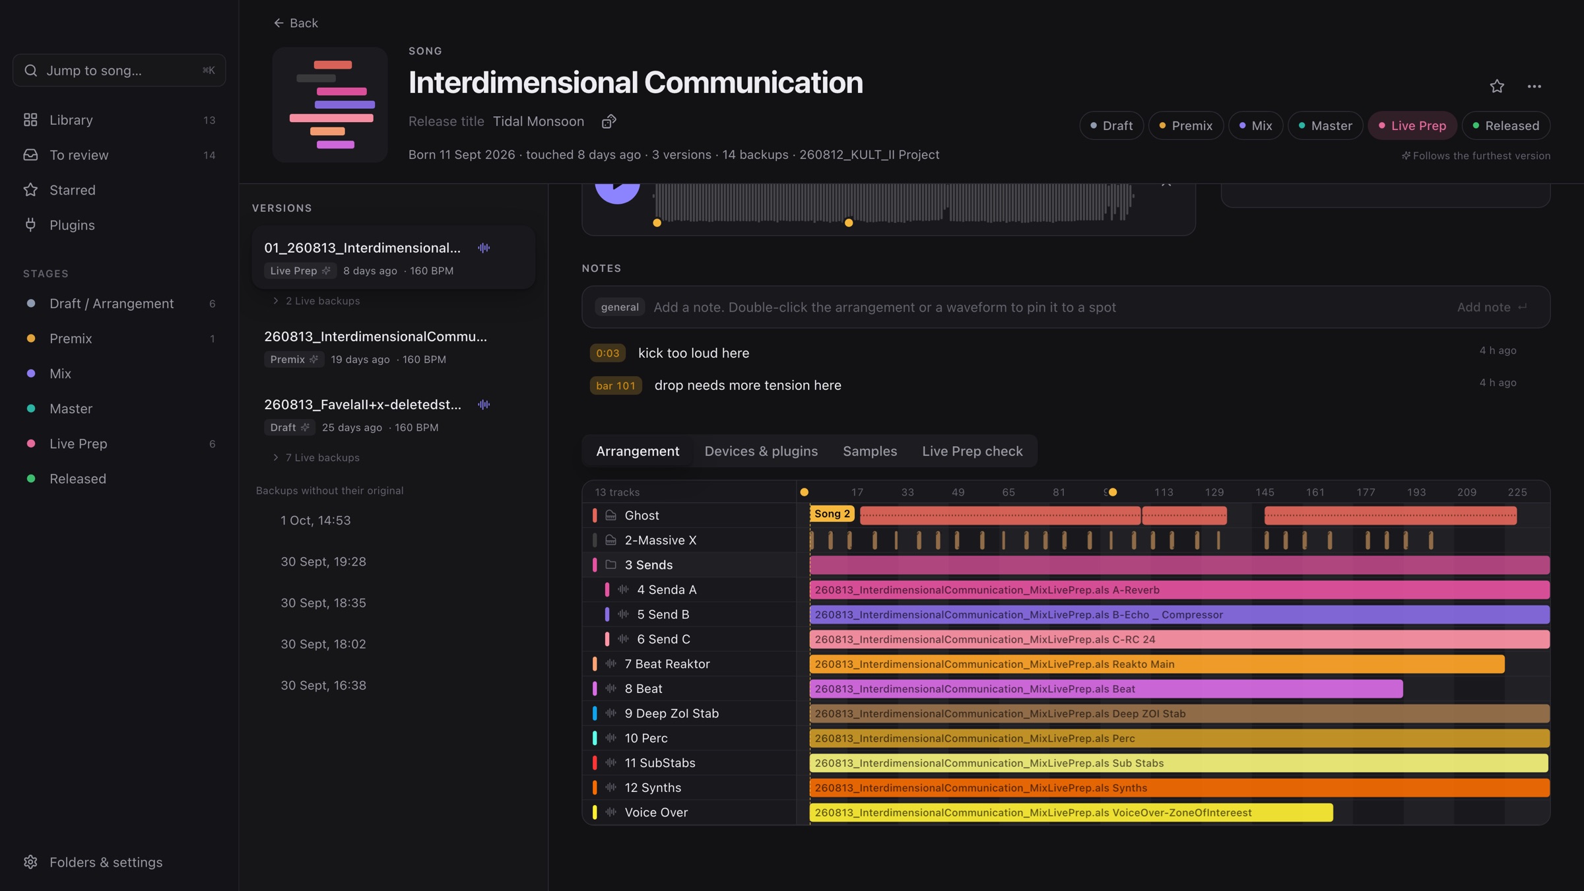Filter by Live Prep stage in sidebar
The height and width of the screenshot is (891, 1584).
(x=119, y=444)
